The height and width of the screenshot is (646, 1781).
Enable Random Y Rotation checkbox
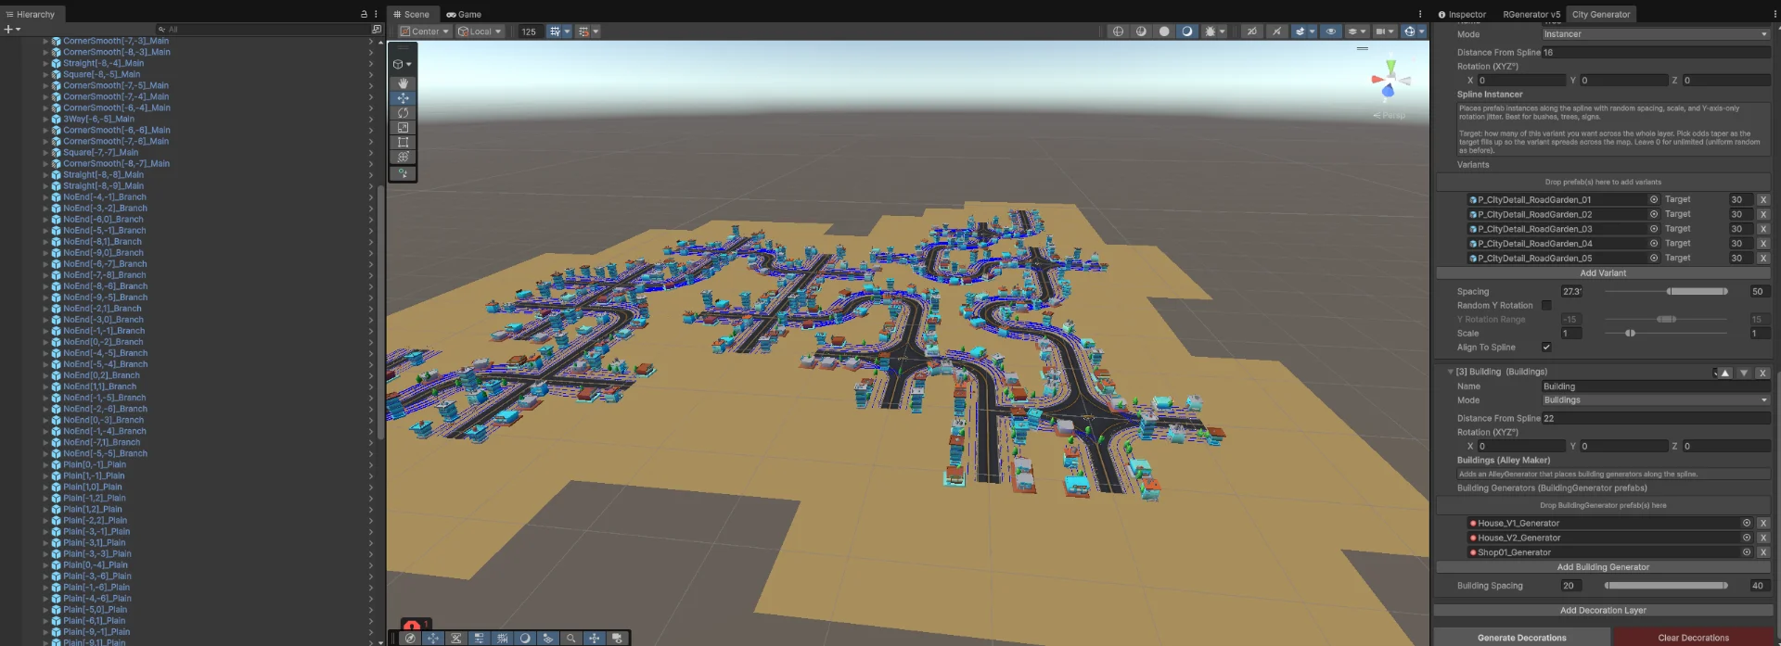1546,305
